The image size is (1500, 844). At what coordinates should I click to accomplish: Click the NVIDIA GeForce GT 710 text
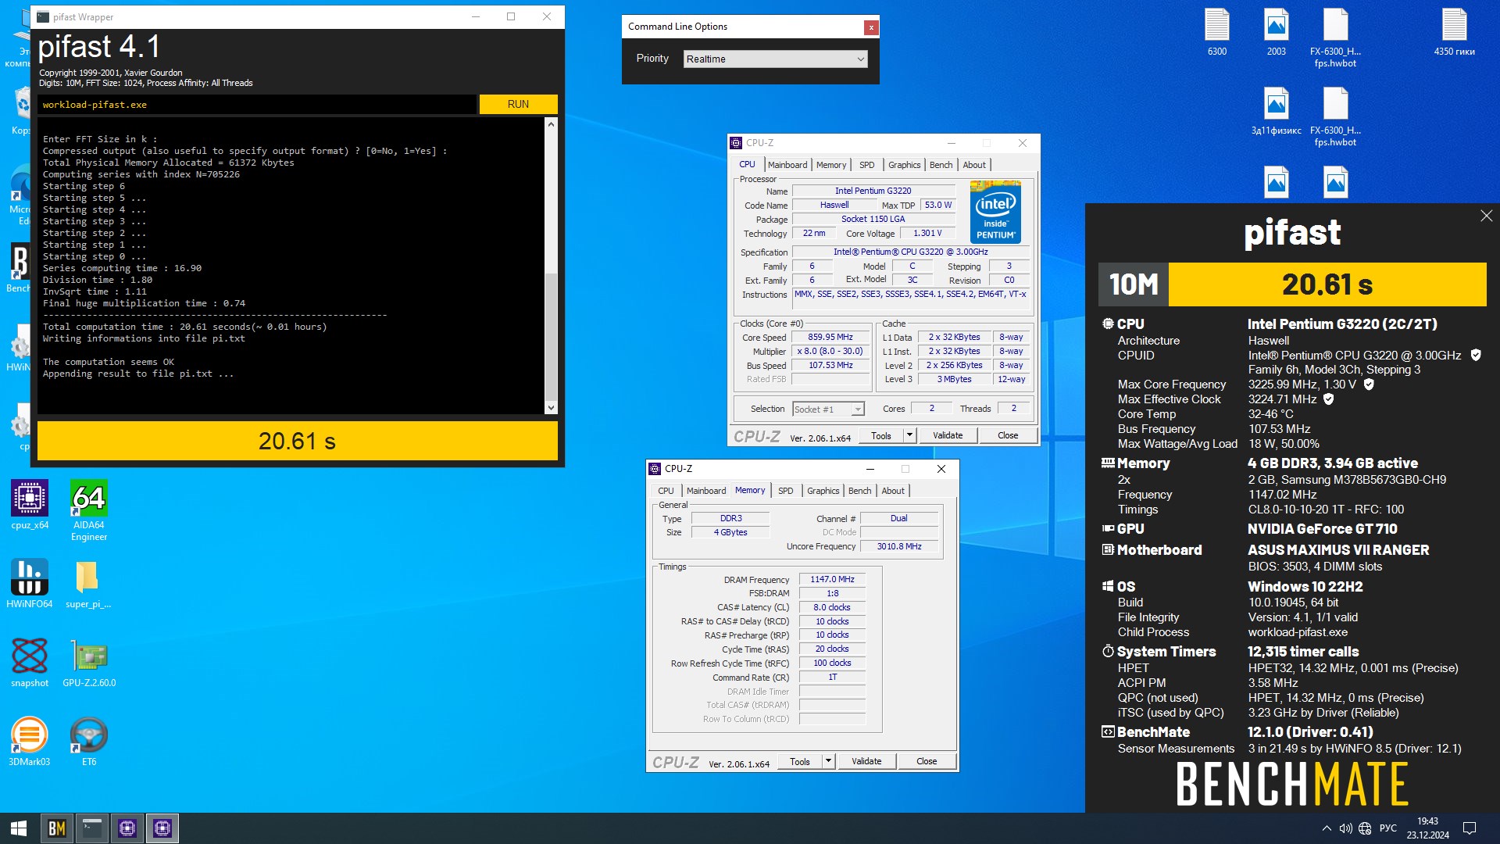(x=1323, y=529)
